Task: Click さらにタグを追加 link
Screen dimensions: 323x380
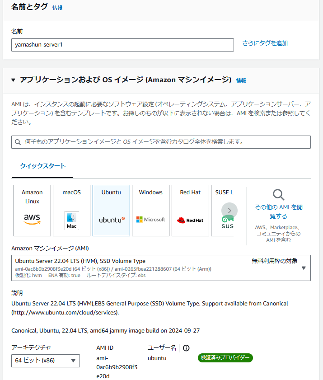Action: point(265,43)
